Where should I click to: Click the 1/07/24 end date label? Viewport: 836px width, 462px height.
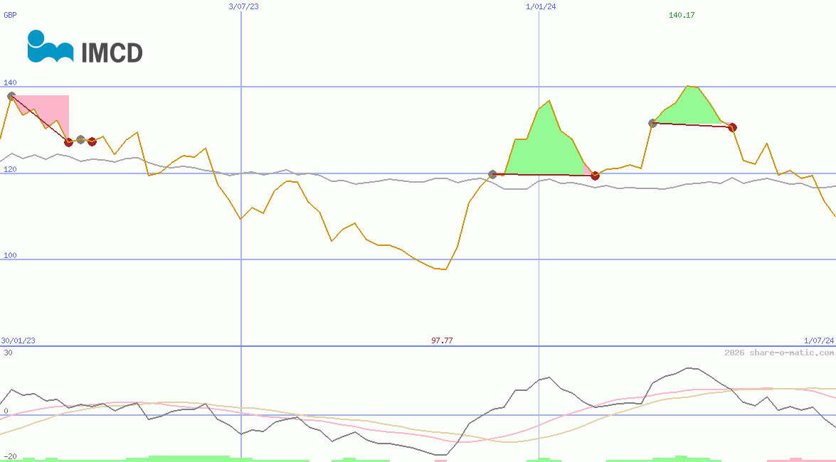[x=818, y=340]
